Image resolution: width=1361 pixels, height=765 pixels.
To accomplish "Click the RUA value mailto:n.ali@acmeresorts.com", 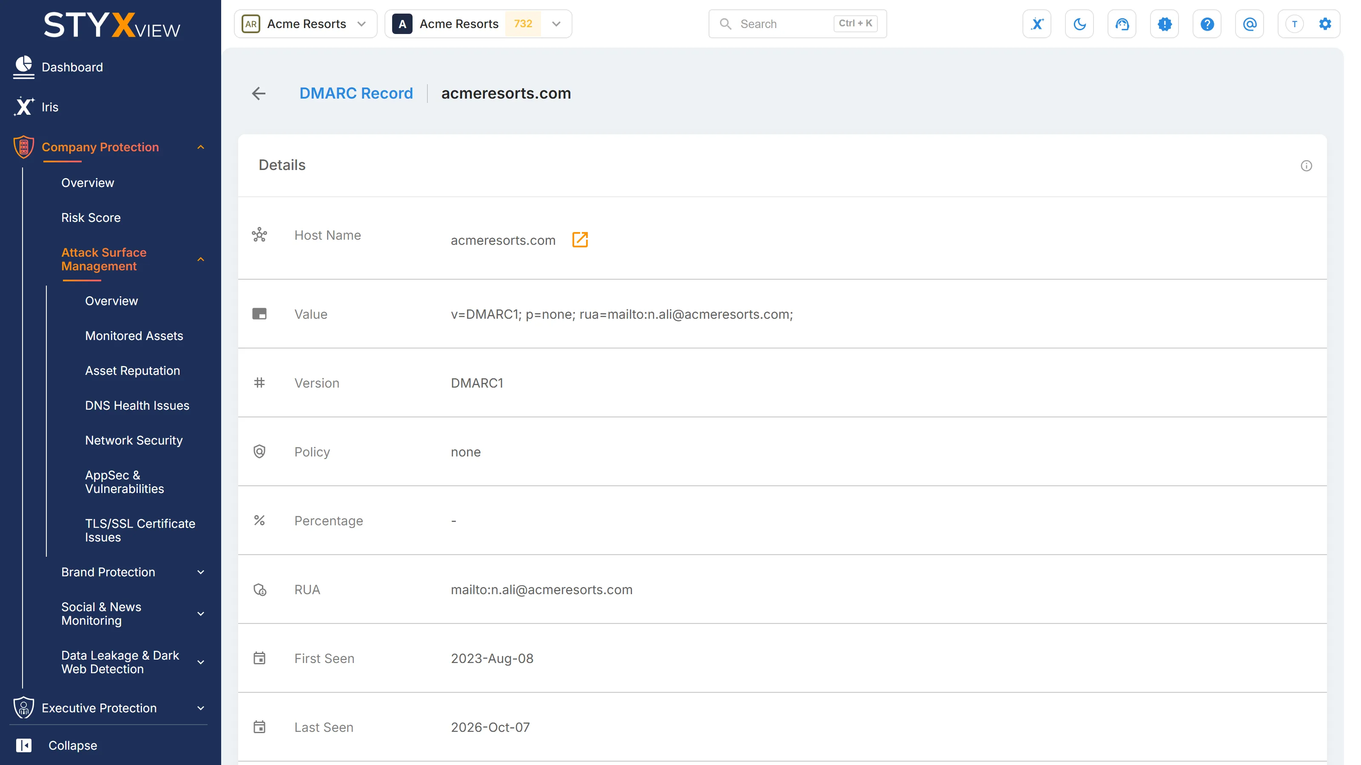I will 541,590.
